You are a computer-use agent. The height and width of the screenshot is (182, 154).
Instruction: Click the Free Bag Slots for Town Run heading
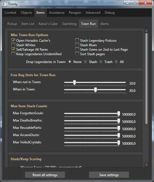33,75
